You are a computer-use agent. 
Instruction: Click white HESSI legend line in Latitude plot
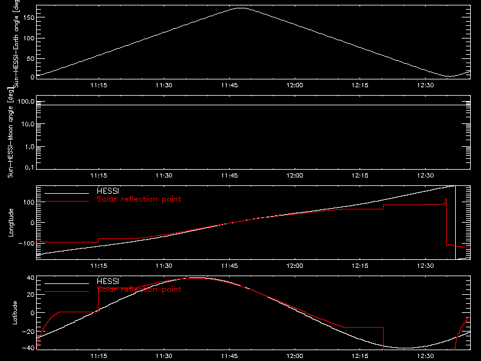(x=67, y=283)
